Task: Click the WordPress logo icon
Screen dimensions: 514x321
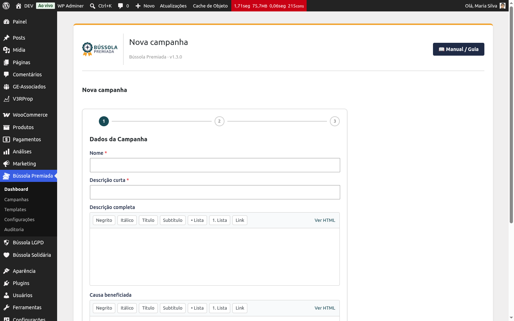Action: 6,6
